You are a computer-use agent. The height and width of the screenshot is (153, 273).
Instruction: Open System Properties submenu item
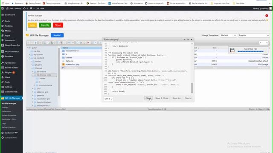coord(9,115)
